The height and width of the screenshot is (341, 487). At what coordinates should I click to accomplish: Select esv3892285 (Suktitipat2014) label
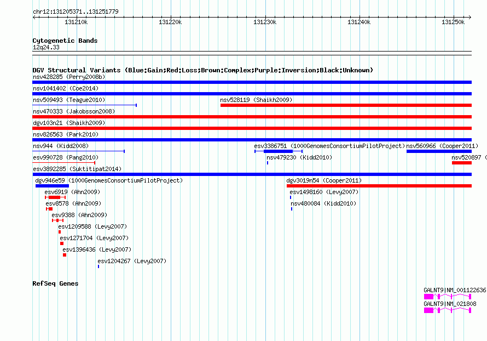[x=77, y=169]
